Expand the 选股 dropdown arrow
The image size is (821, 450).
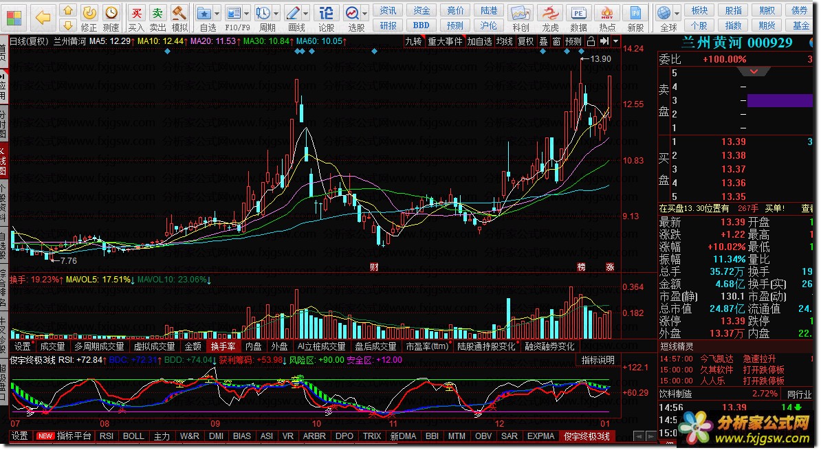point(365,14)
